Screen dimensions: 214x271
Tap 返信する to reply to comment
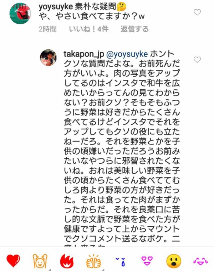[134, 29]
